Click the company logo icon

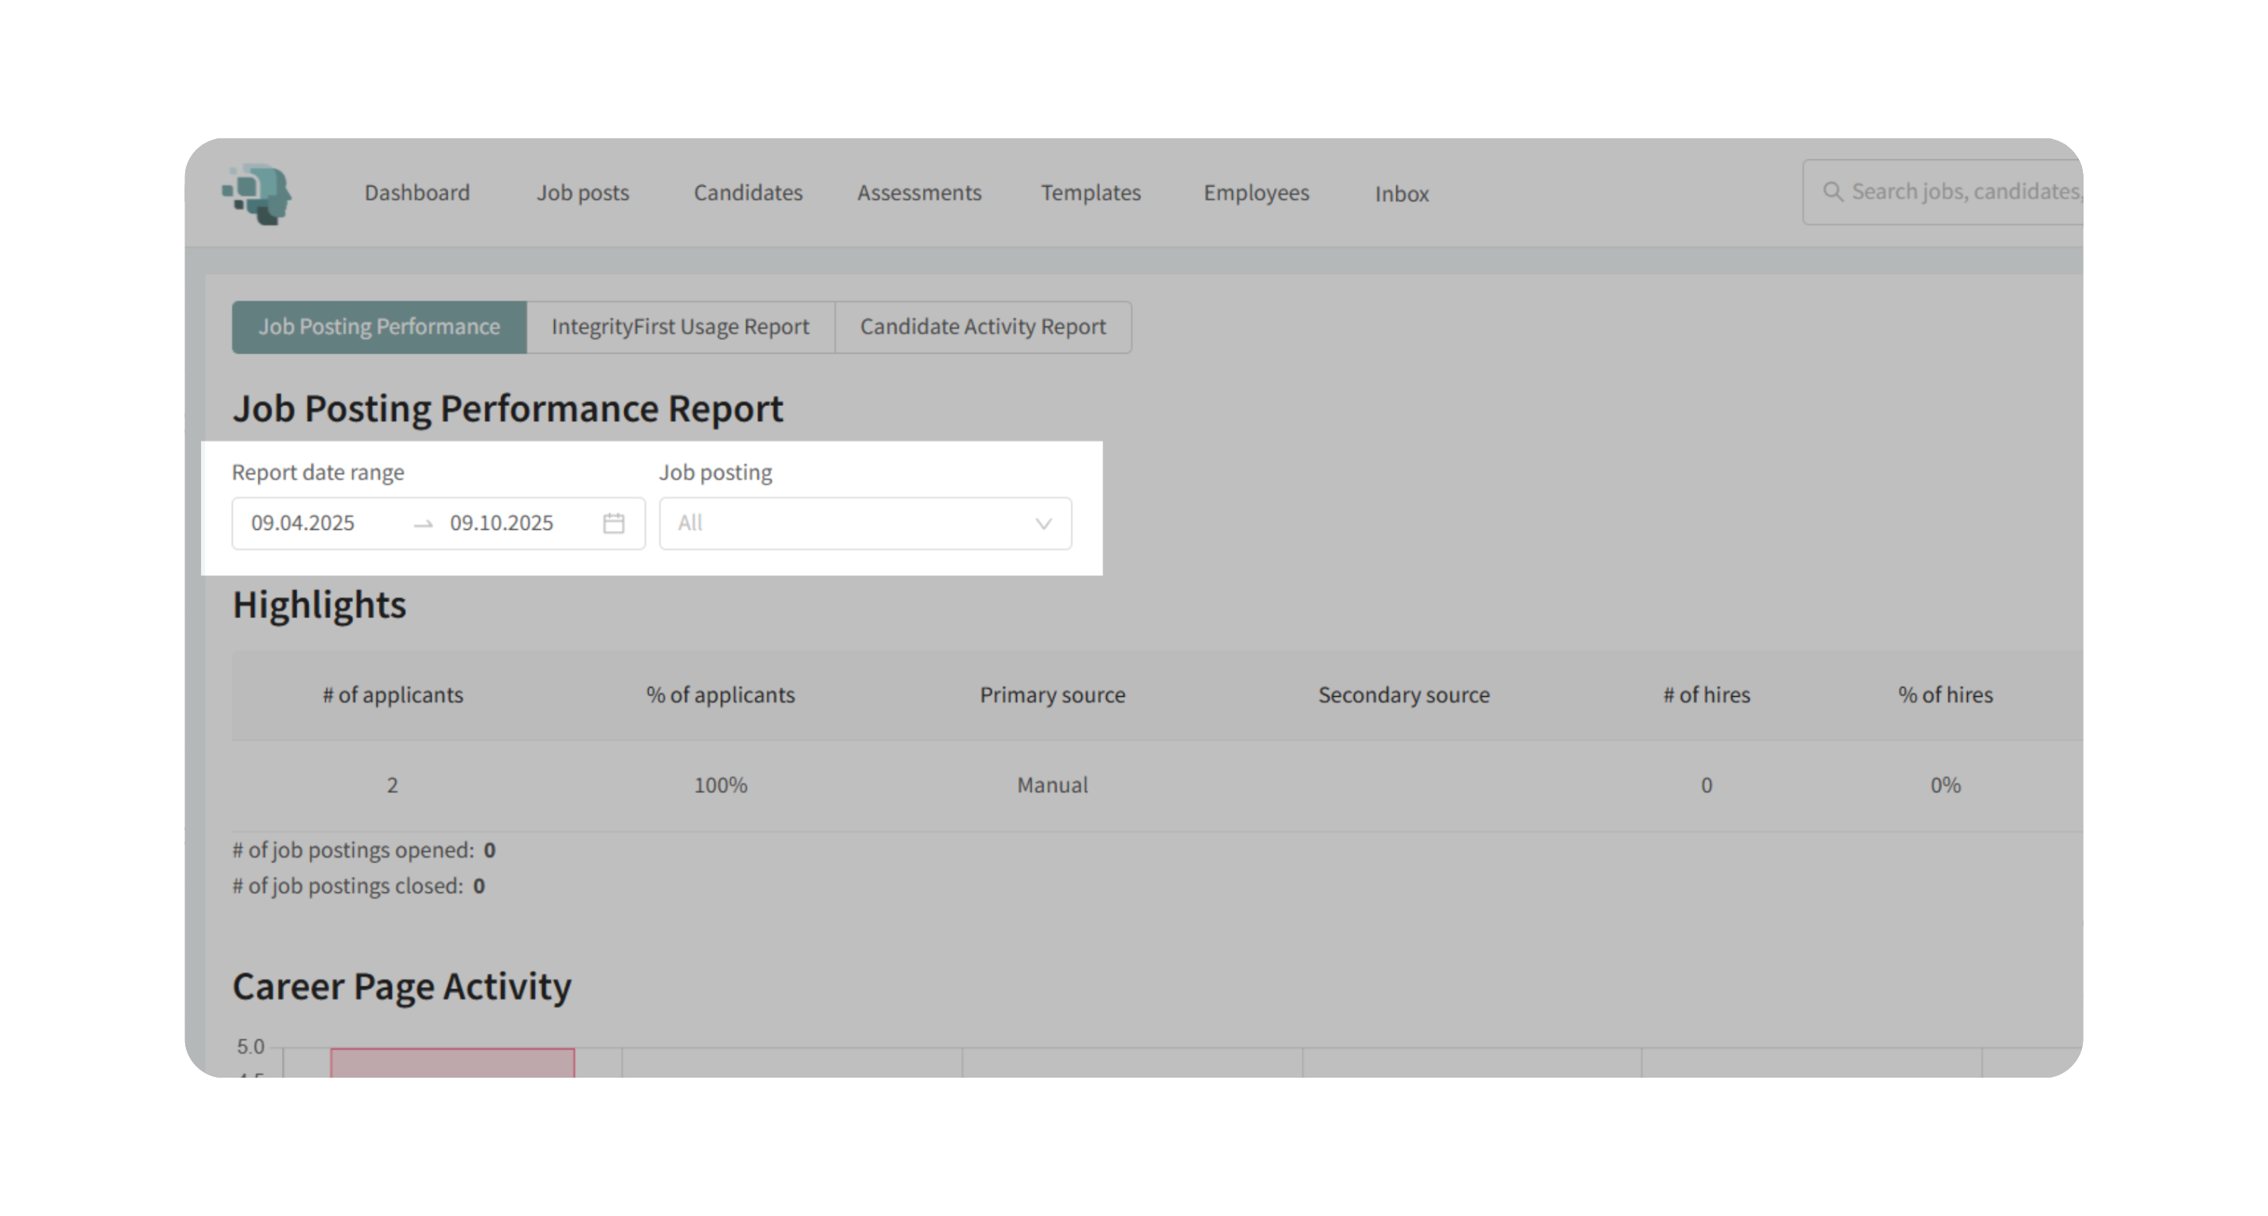point(256,193)
